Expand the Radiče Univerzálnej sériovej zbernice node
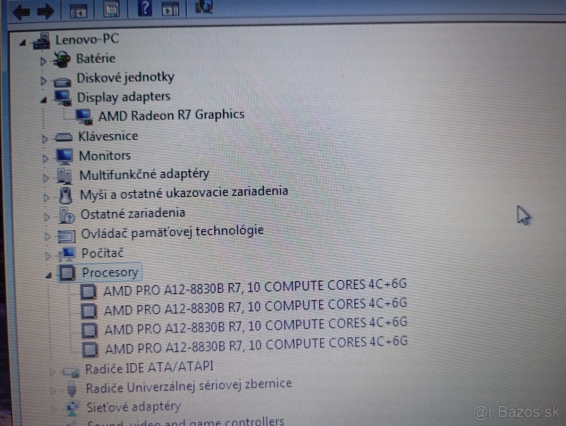The height and width of the screenshot is (426, 566). pyautogui.click(x=53, y=391)
